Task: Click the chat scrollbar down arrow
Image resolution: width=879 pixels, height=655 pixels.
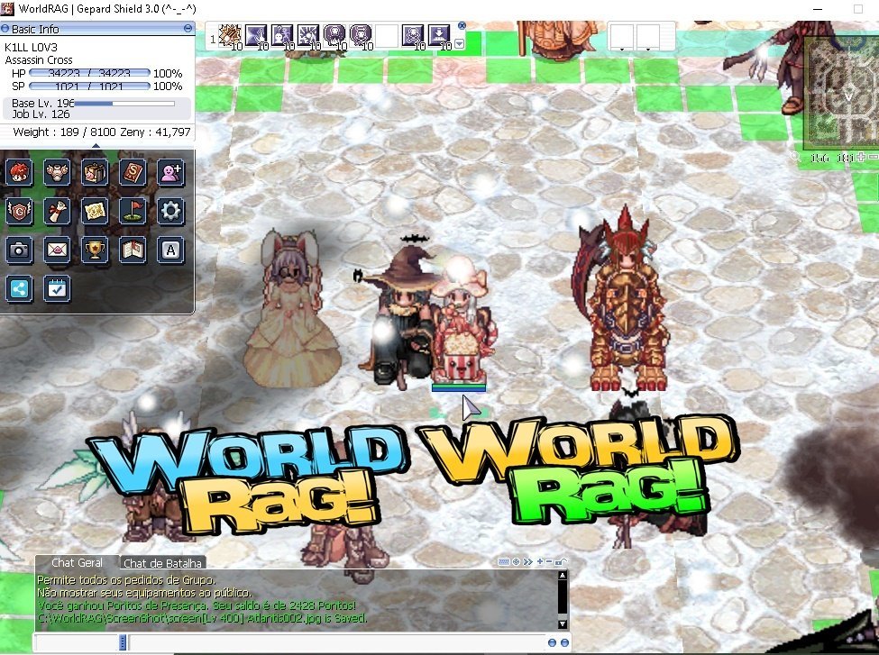Action: 563,624
